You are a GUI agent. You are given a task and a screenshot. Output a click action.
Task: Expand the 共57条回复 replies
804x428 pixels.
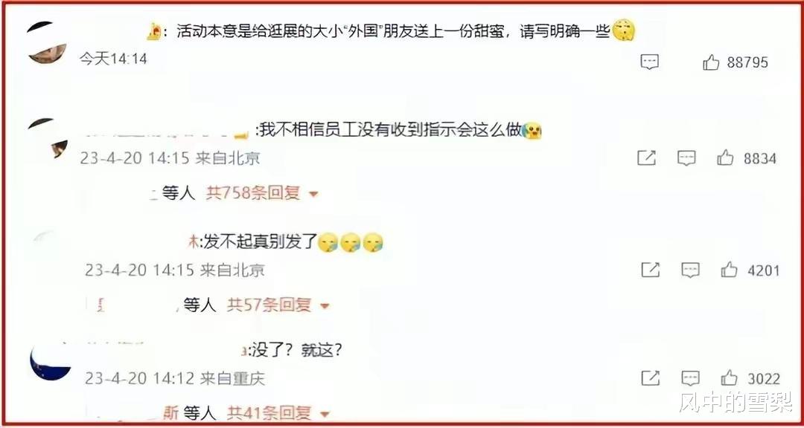click(x=278, y=305)
